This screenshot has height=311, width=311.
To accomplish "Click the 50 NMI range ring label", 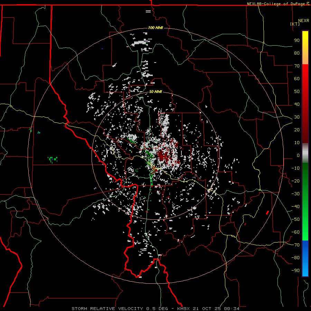I will (x=155, y=92).
